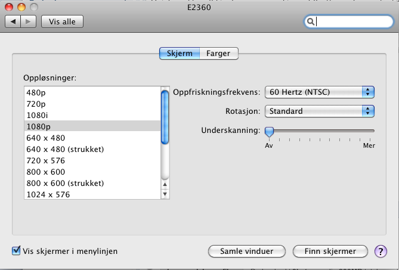Image resolution: width=399 pixels, height=270 pixels.
Task: Click the Samle vinduer button
Action: 246,251
